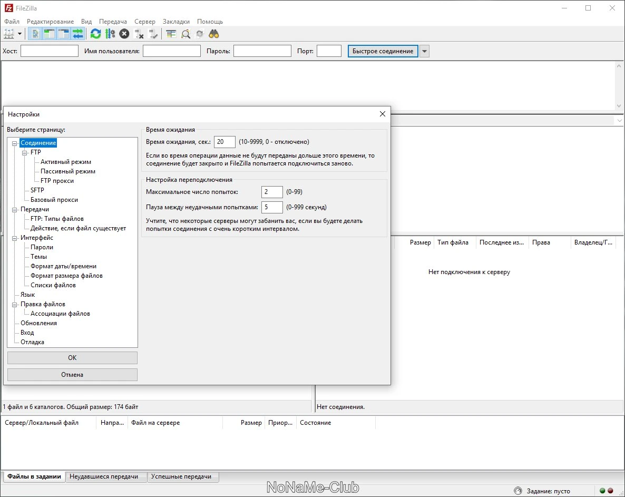Open the Списки файлов page
Viewport: 625px width, 497px height.
53,285
